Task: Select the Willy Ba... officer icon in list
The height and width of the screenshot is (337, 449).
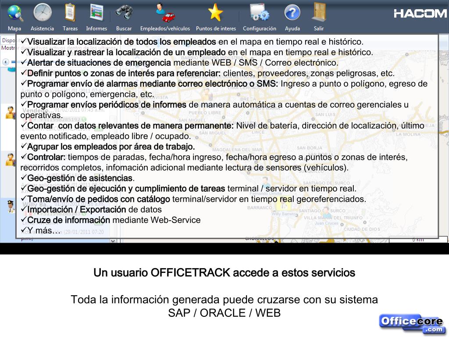Action: point(11,206)
